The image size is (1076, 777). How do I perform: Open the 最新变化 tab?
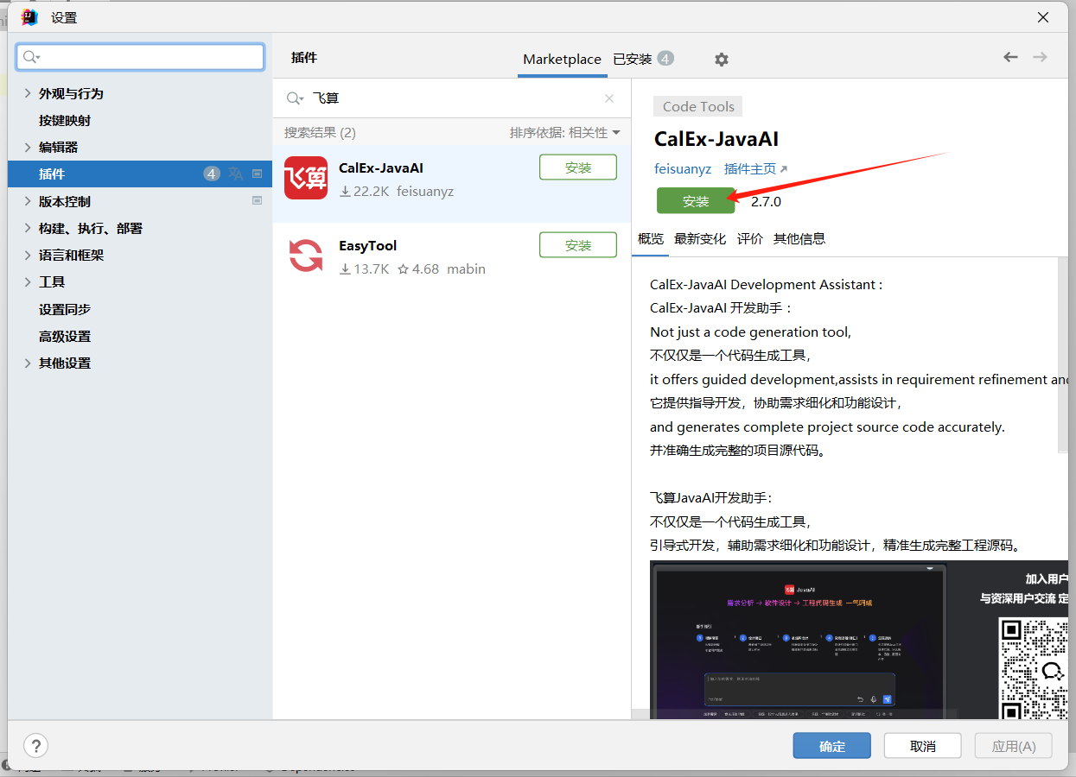[x=700, y=239]
